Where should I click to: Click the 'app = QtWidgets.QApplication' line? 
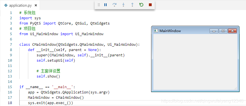69,92
